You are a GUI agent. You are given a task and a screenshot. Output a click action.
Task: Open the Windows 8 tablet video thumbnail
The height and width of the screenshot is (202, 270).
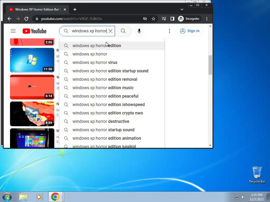(x=32, y=138)
